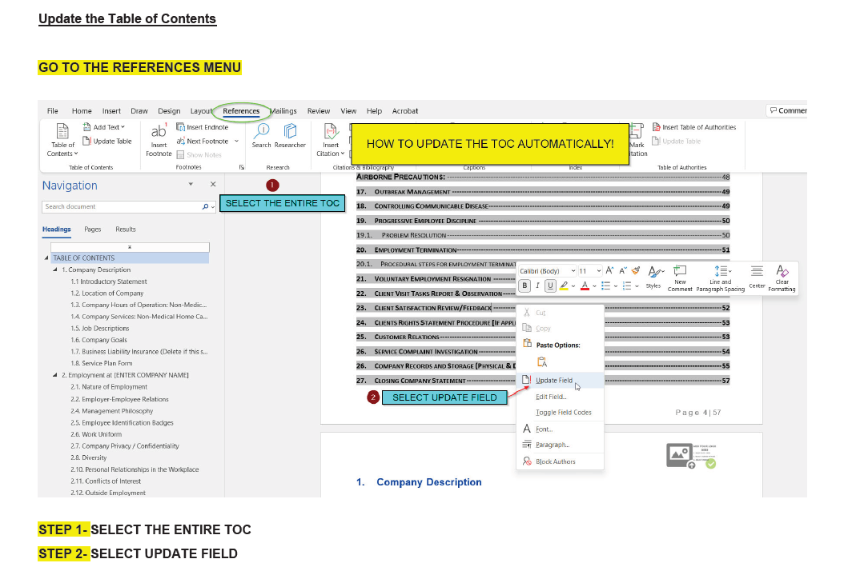844x575 pixels.
Task: Toggle Bold in the mini toolbar
Action: (524, 286)
